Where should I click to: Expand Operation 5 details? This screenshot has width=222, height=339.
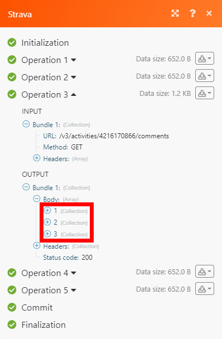click(74, 290)
